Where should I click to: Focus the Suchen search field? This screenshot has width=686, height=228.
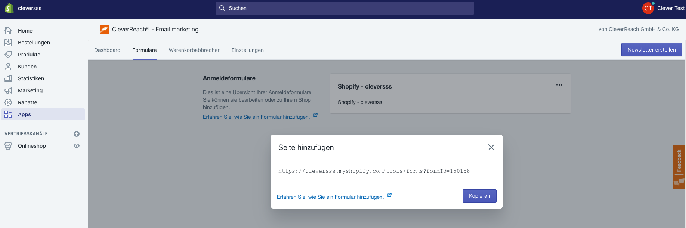tap(345, 8)
